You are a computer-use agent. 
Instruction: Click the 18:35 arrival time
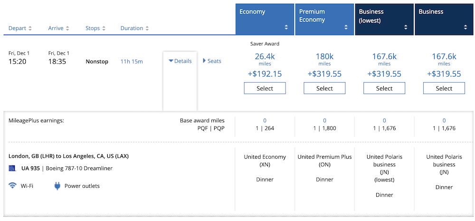click(57, 61)
